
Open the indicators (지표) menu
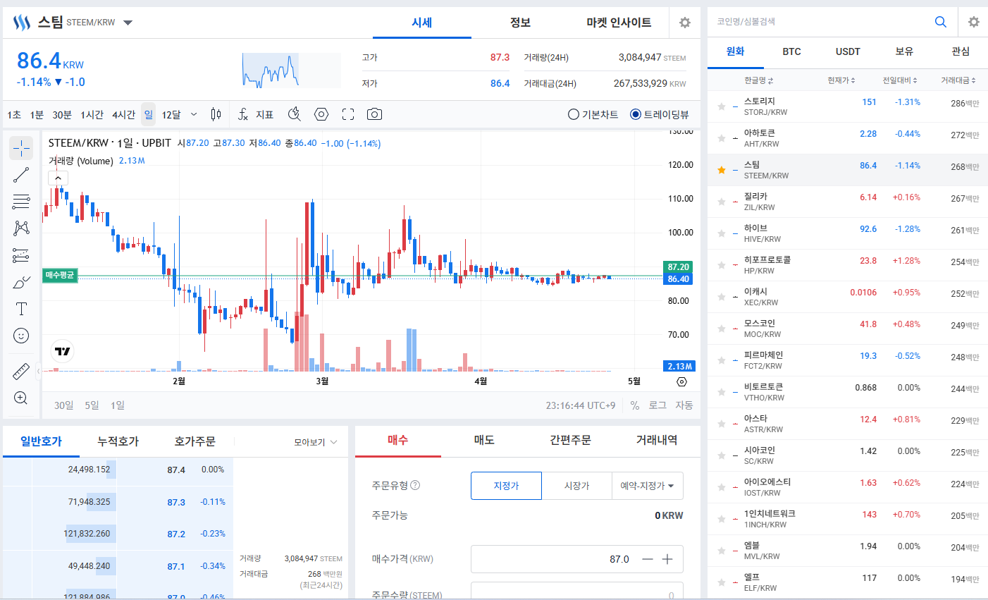coord(256,114)
